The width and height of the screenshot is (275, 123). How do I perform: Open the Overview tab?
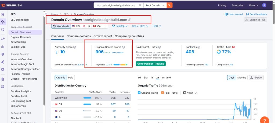click(57, 36)
